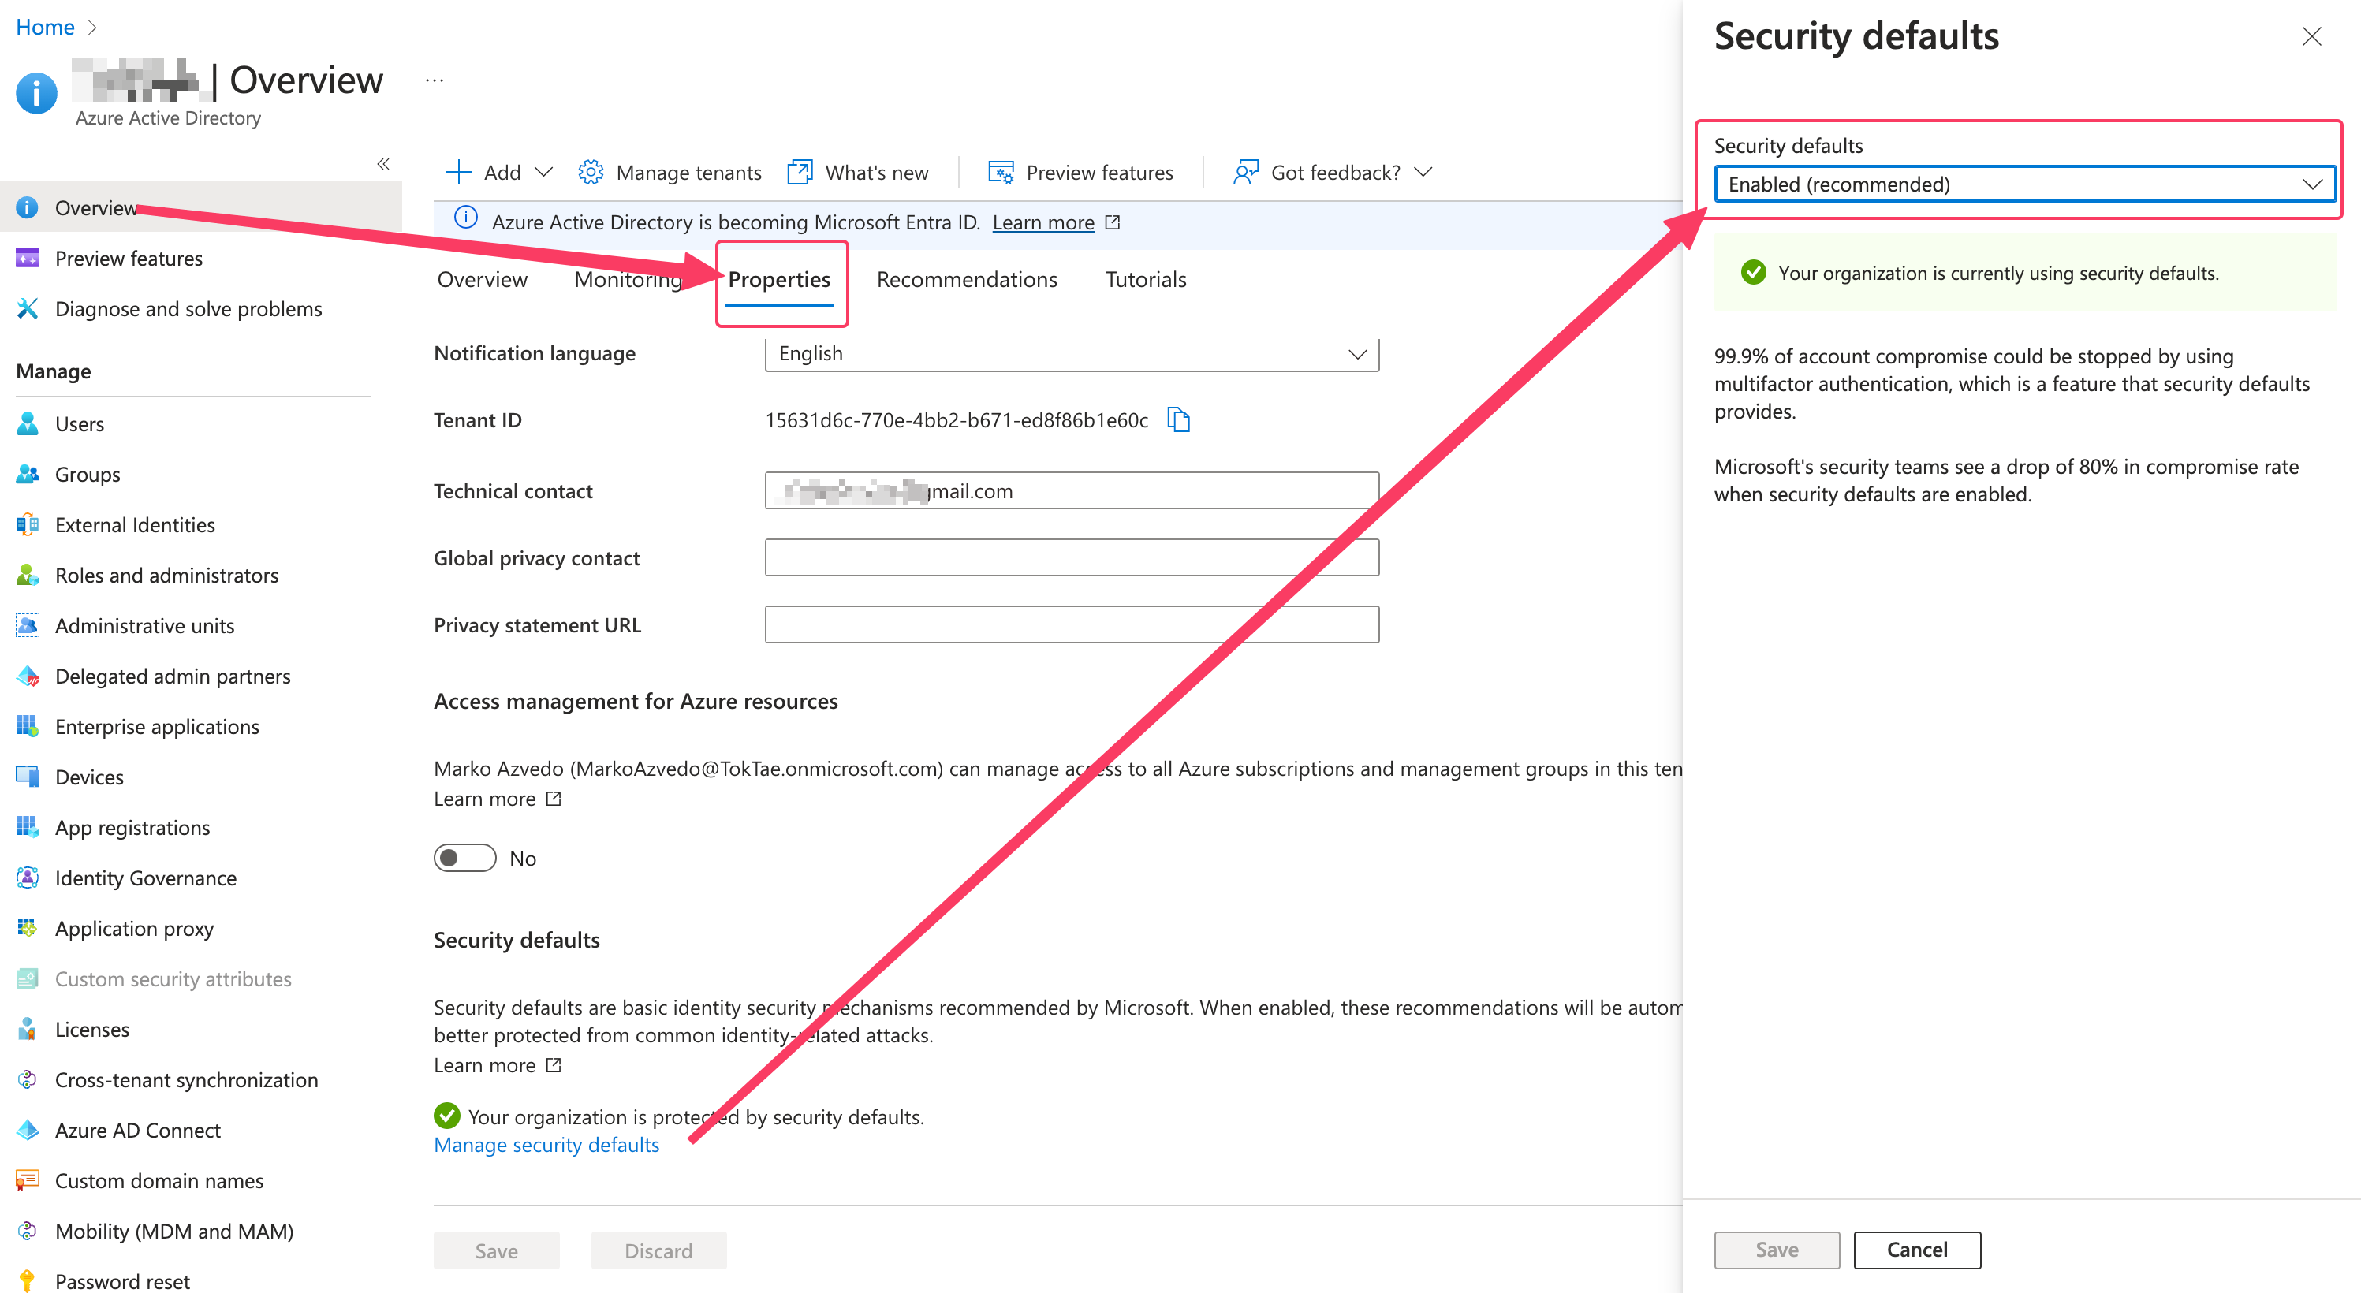Open Azure AD Connect
This screenshot has width=2361, height=1293.
point(137,1129)
